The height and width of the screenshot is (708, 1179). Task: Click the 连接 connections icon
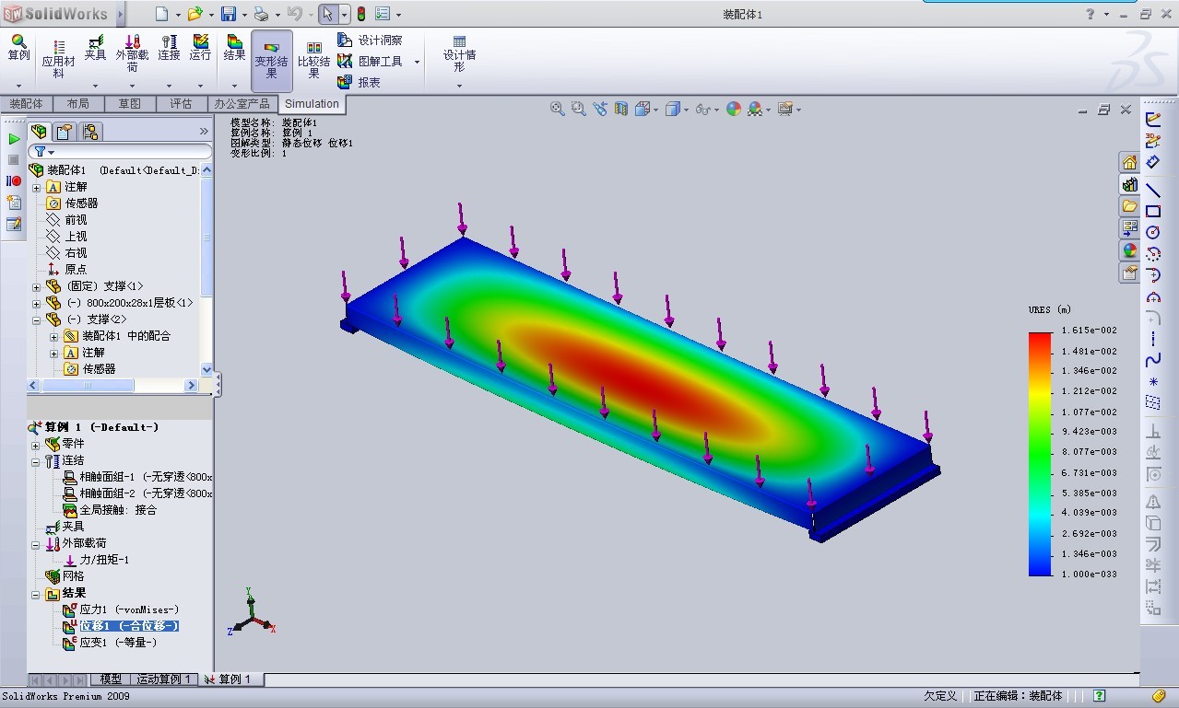169,47
